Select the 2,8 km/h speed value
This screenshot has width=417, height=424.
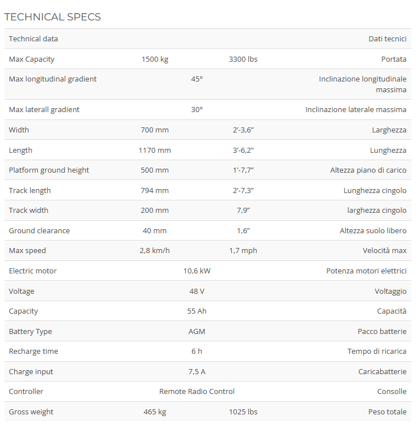point(155,251)
